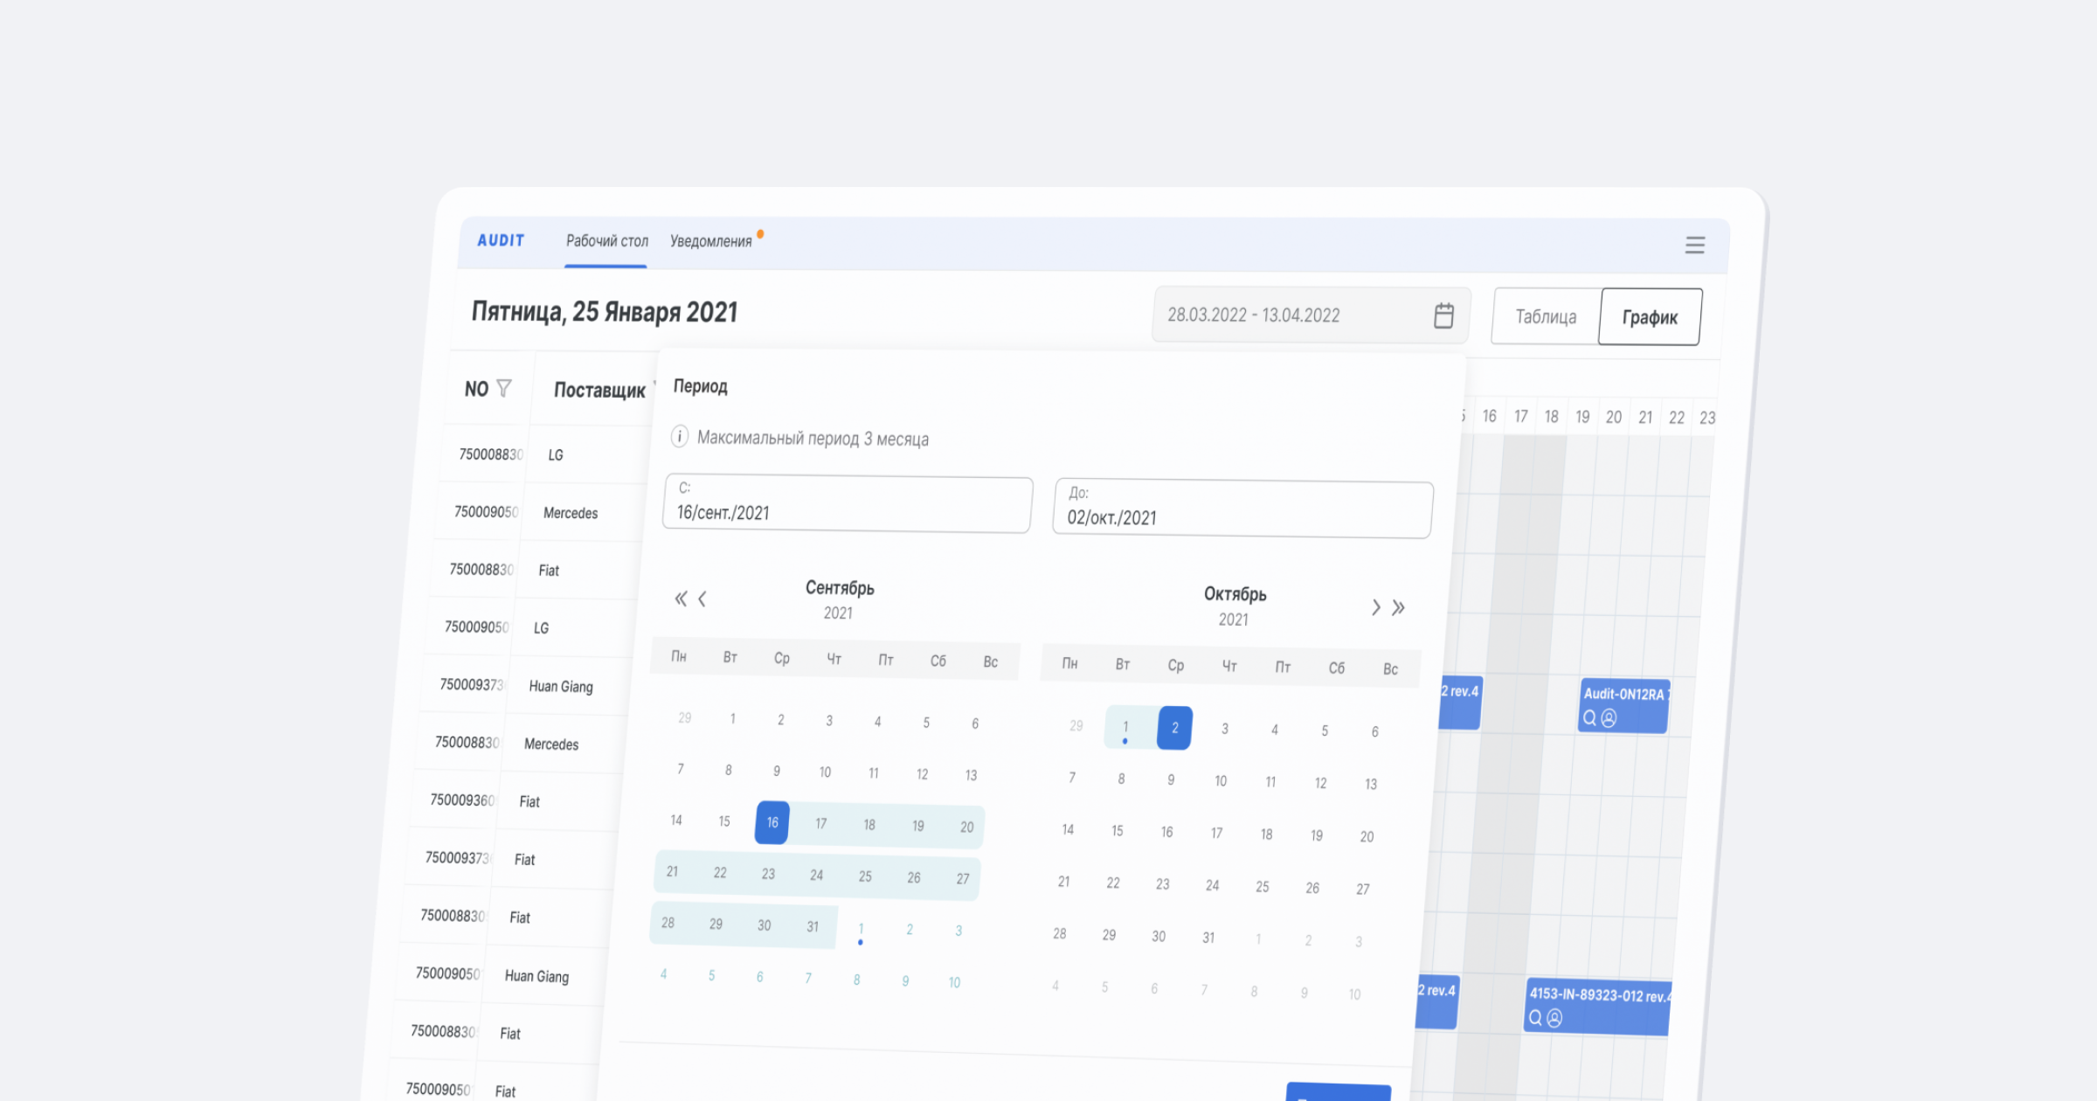Click the Период heading
Viewport: 2097px width, 1101px height.
click(700, 386)
